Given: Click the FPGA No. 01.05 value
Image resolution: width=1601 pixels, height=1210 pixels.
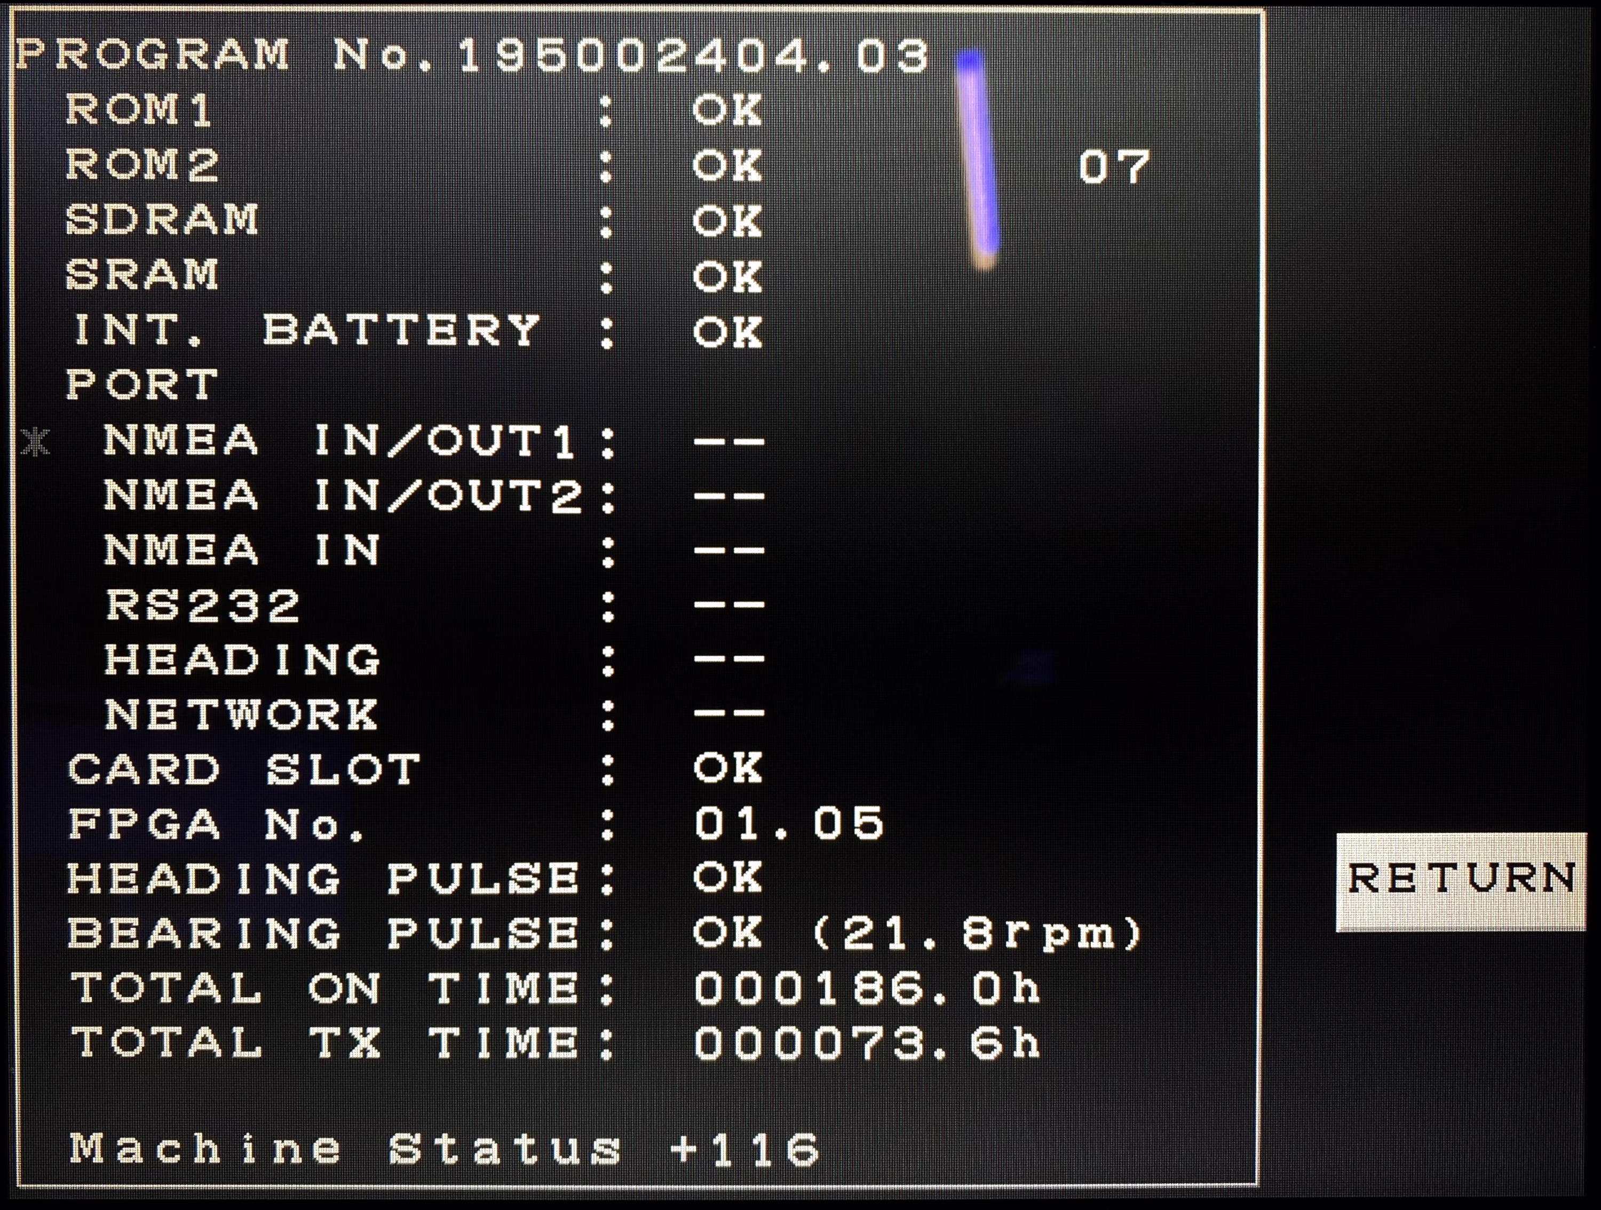Looking at the screenshot, I should (x=789, y=824).
